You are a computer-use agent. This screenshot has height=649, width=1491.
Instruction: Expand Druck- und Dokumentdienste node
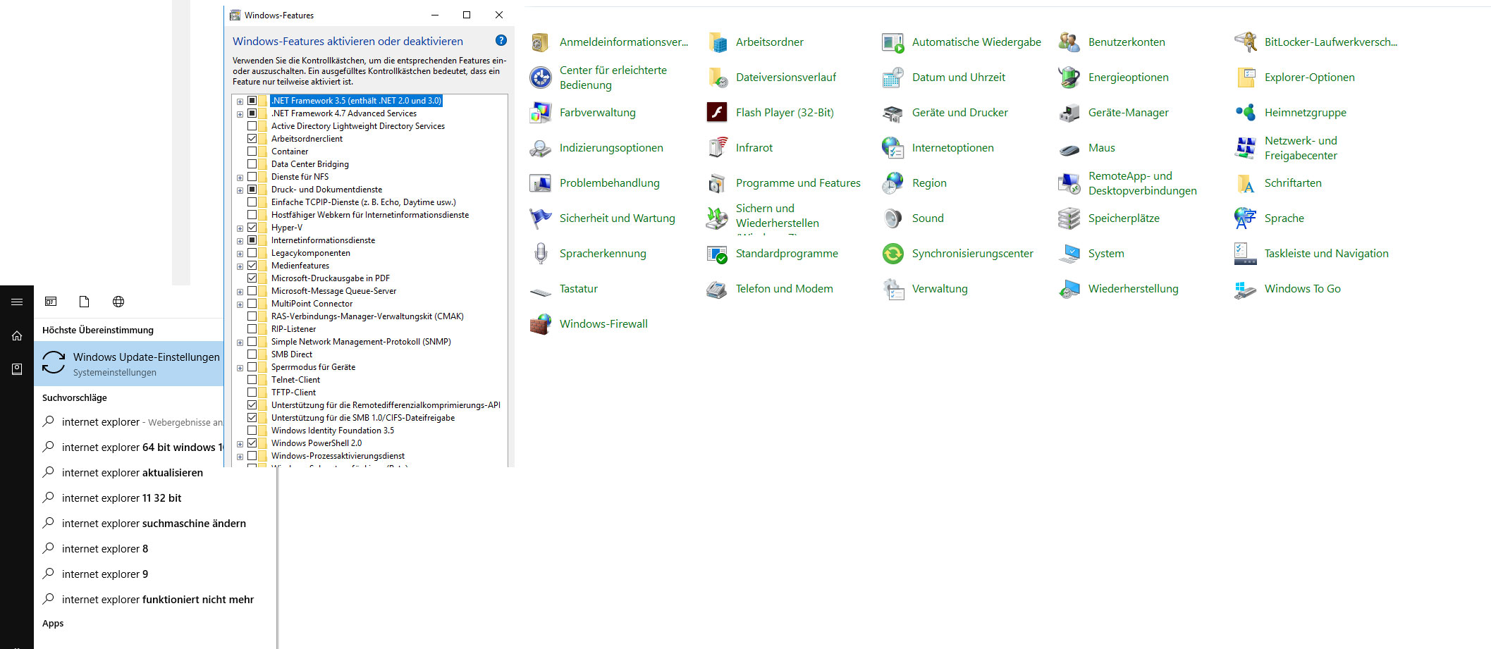[240, 190]
